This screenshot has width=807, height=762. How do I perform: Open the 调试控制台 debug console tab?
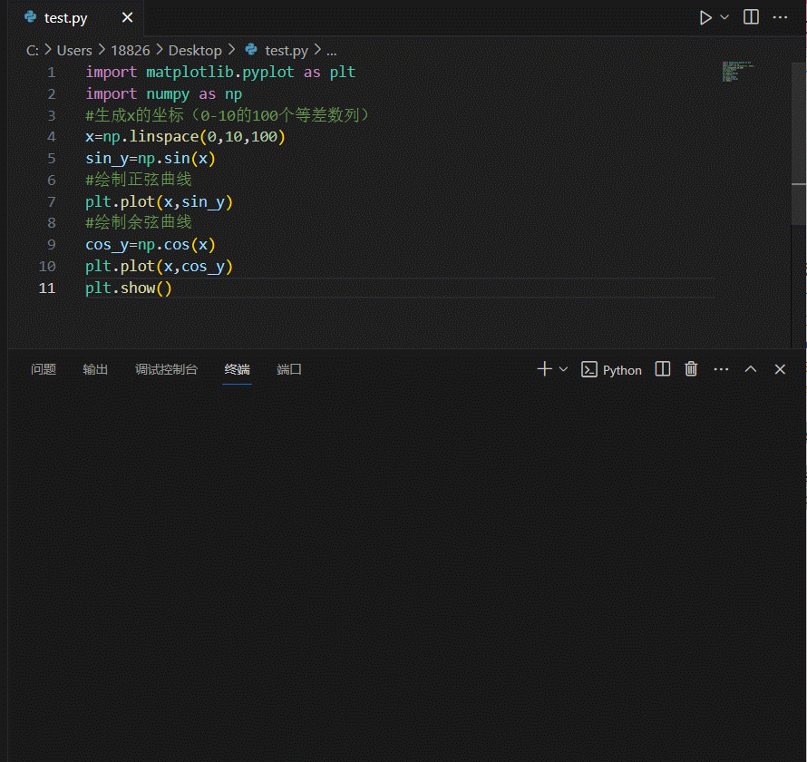pyautogui.click(x=166, y=369)
